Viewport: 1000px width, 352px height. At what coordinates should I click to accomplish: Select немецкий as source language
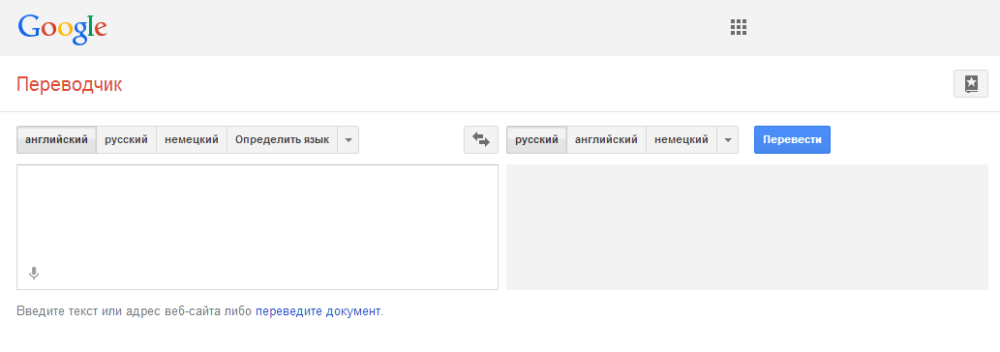pyautogui.click(x=192, y=140)
